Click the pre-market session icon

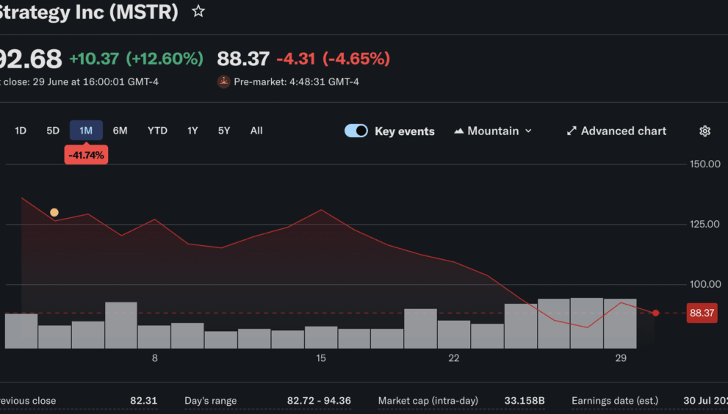224,81
